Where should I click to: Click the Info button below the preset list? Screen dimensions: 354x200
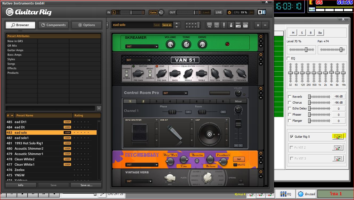pyautogui.click(x=21, y=185)
